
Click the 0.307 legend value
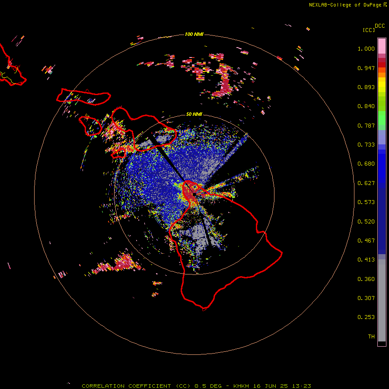[x=366, y=298]
